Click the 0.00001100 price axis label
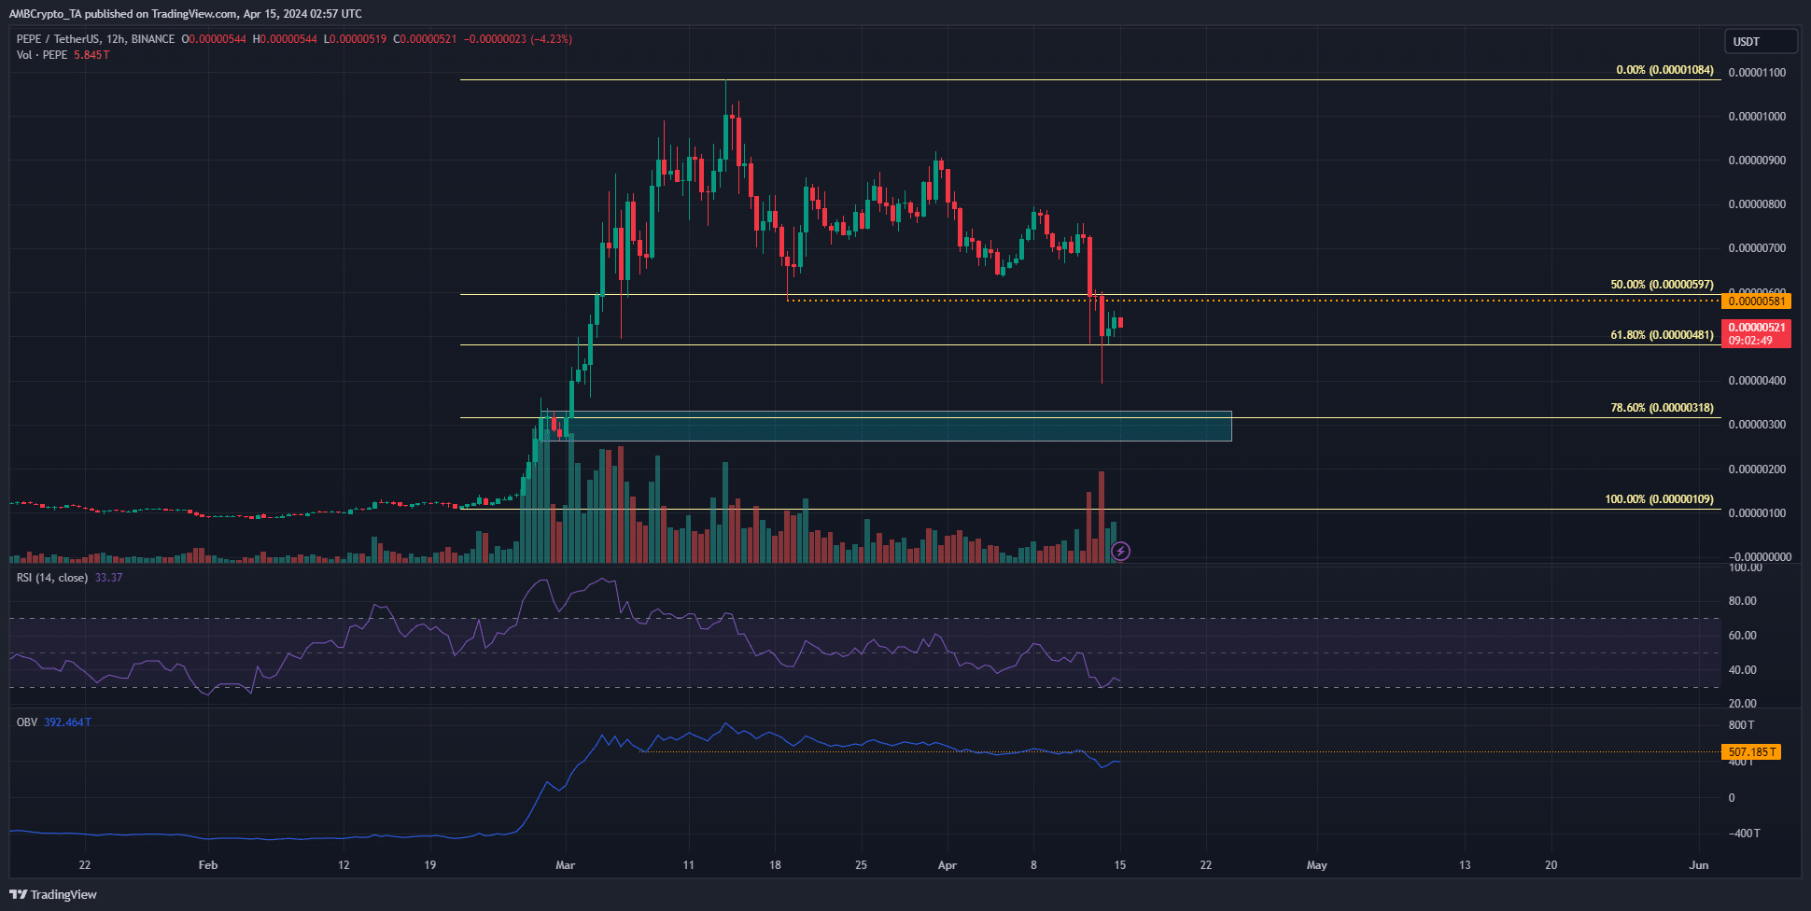Viewport: 1811px width, 911px height. tap(1757, 73)
